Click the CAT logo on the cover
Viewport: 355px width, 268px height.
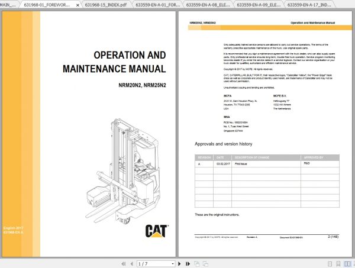pyautogui.click(x=157, y=231)
